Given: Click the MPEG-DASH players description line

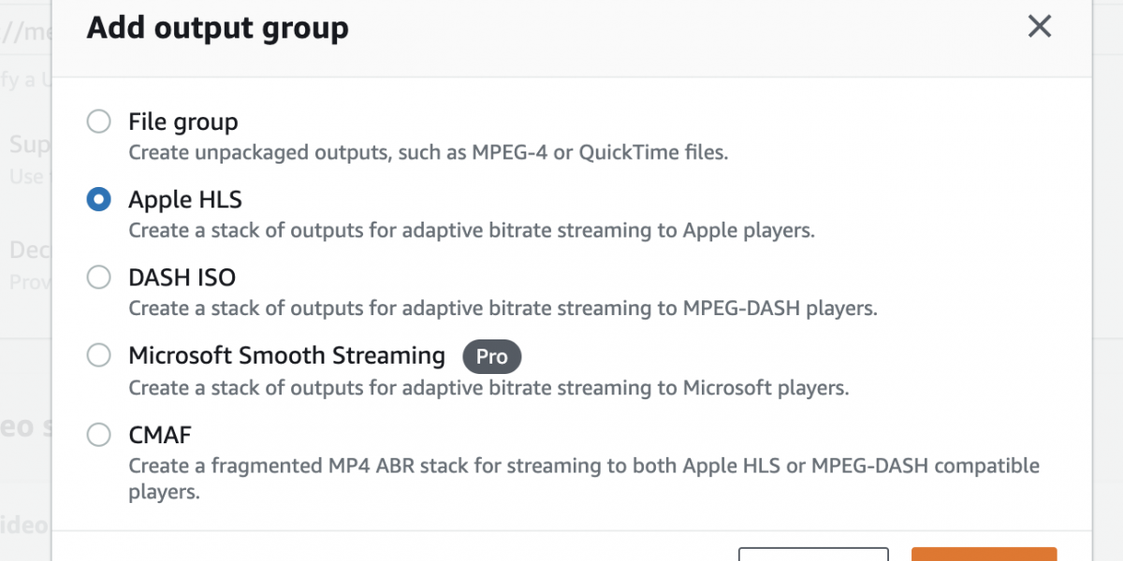Looking at the screenshot, I should tap(503, 309).
